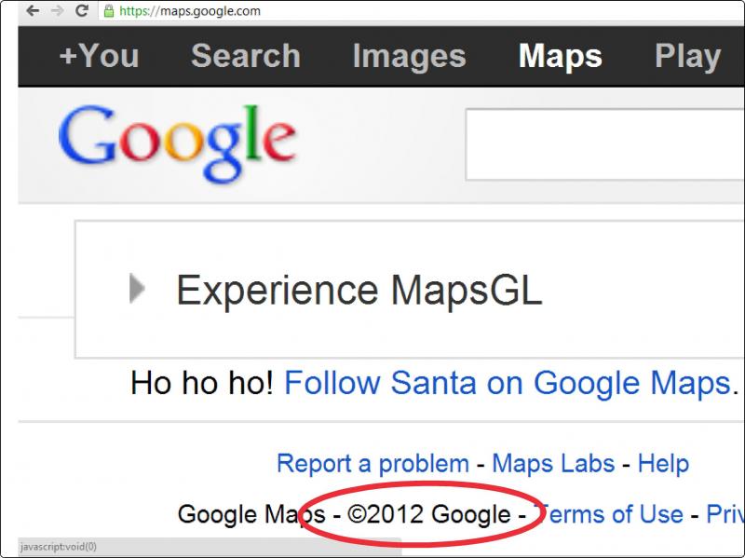Viewport: 745px width, 558px height.
Task: Open the Maps Labs link
Action: tap(553, 463)
